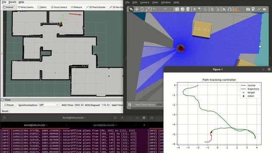Open the Gazebo Help menu

pos(176,3)
